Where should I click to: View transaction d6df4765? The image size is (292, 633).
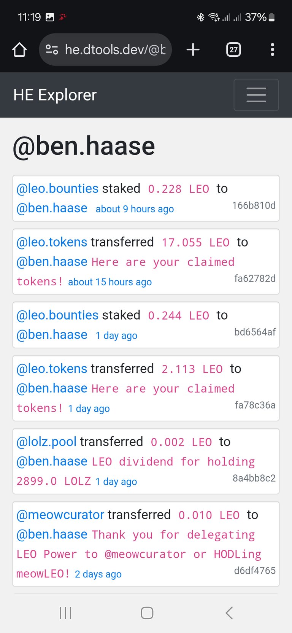tap(255, 571)
